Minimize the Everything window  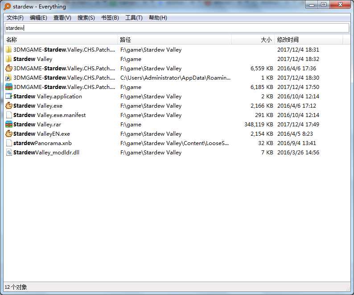point(312,5)
